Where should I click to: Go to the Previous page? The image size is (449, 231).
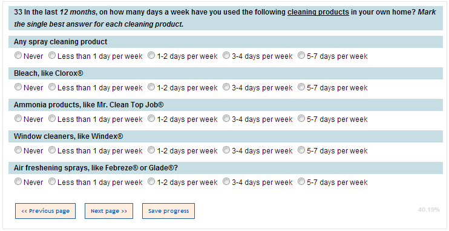coord(45,211)
